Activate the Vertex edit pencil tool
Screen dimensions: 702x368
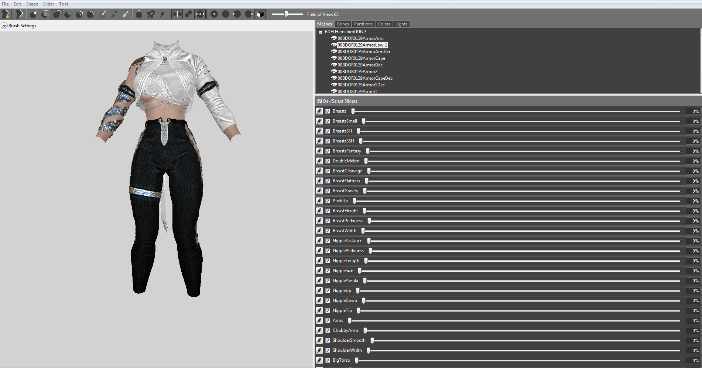coord(162,14)
